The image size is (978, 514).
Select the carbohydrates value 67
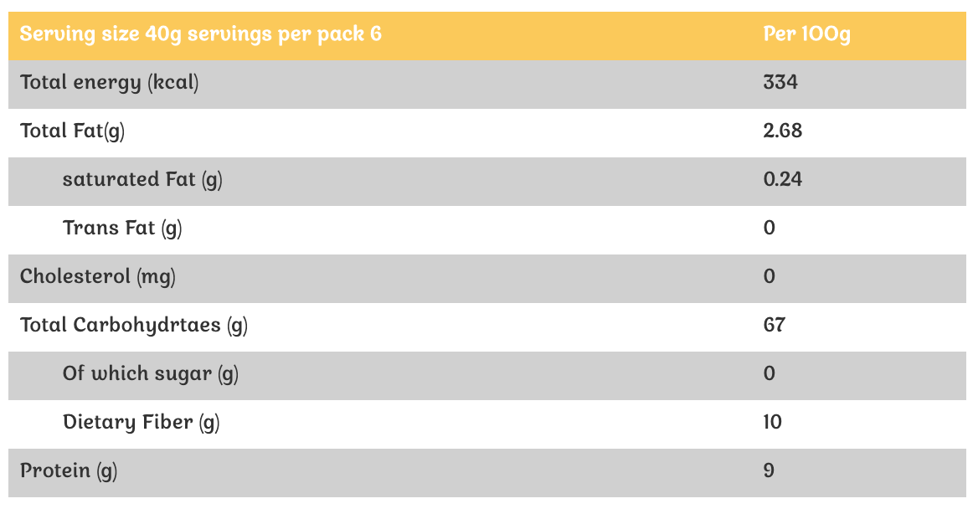pos(775,326)
